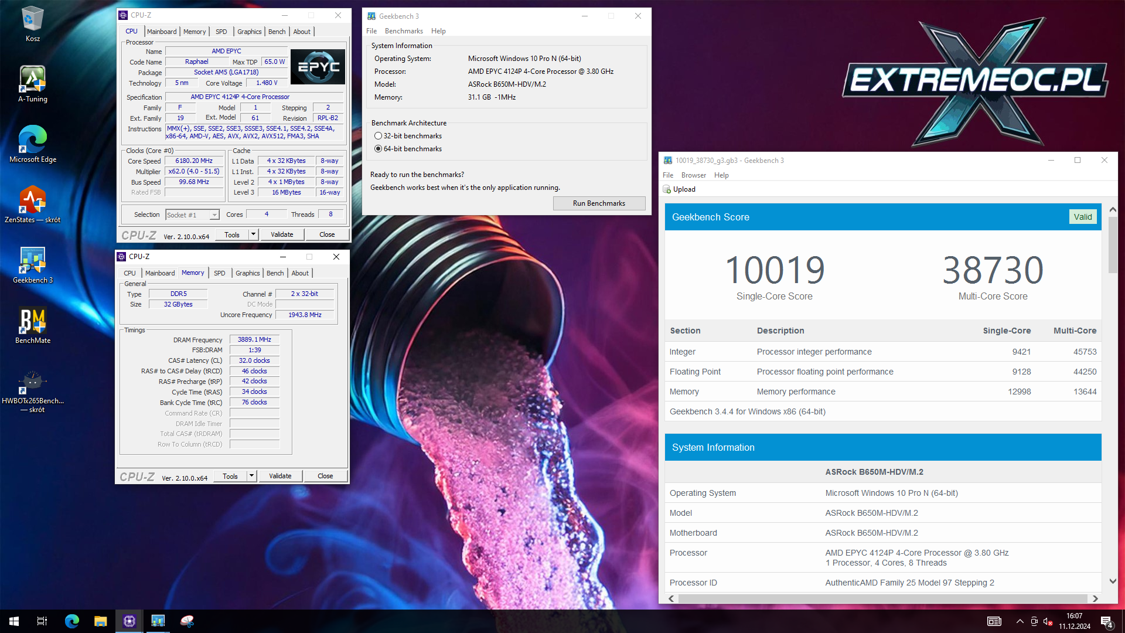Click the Geekbench 3 window title icon

tap(371, 16)
